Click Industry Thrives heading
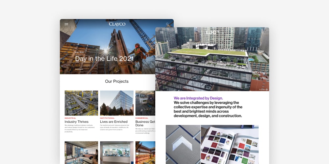The width and height of the screenshot is (329, 164). click(x=76, y=122)
